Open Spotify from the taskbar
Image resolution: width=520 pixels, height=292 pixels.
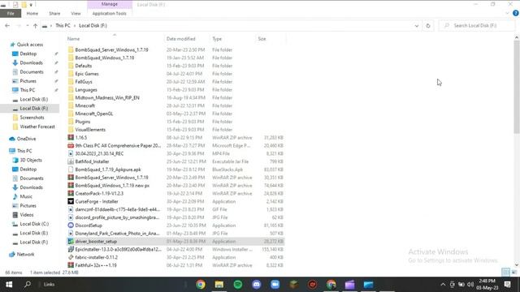coord(238,285)
